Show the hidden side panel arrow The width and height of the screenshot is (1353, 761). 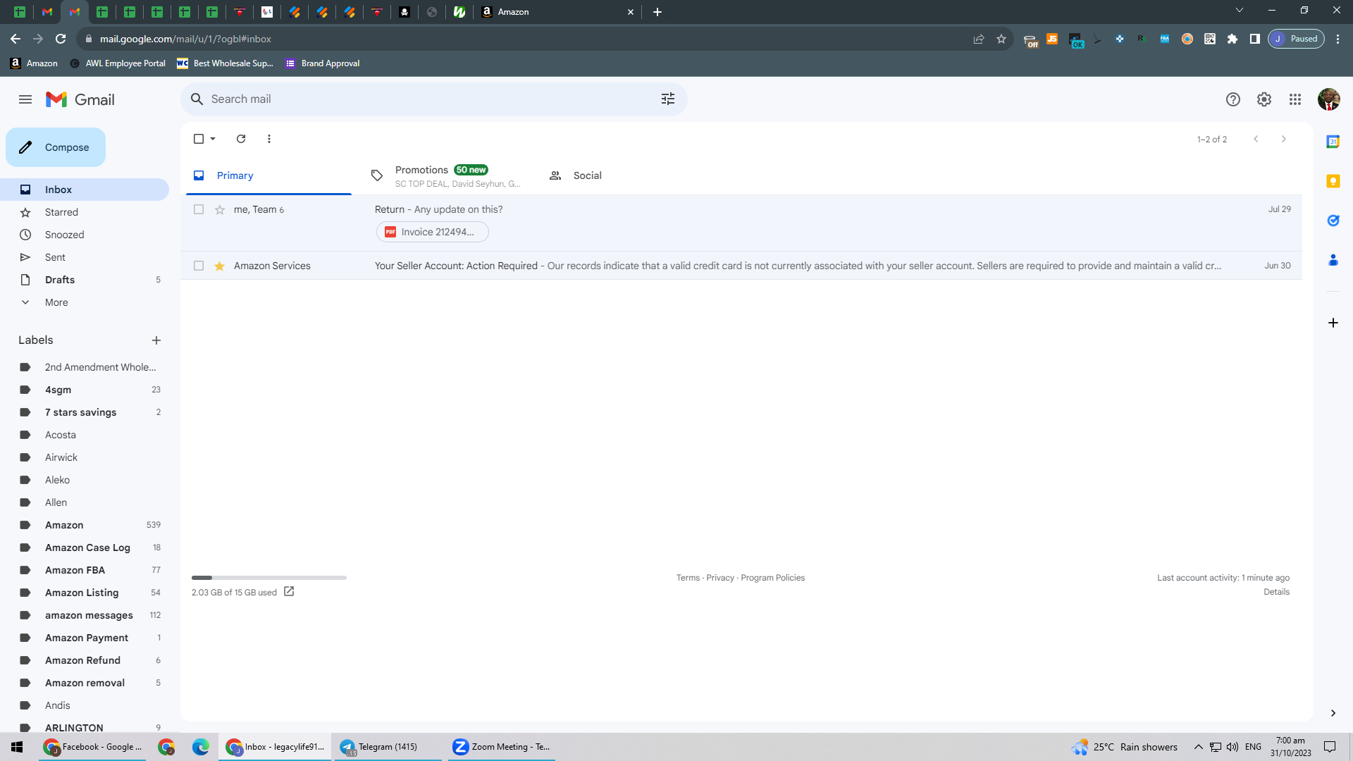(x=1333, y=713)
